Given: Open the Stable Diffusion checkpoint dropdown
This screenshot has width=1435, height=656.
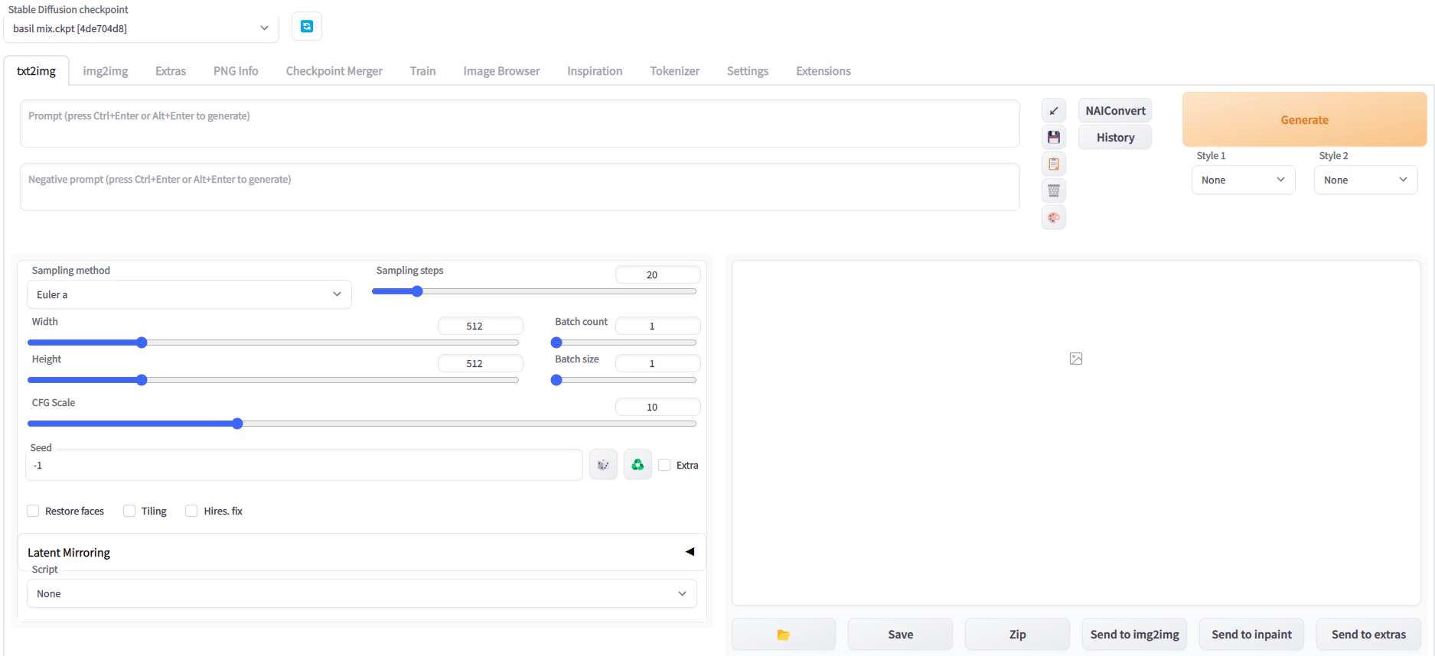Looking at the screenshot, I should pyautogui.click(x=141, y=28).
